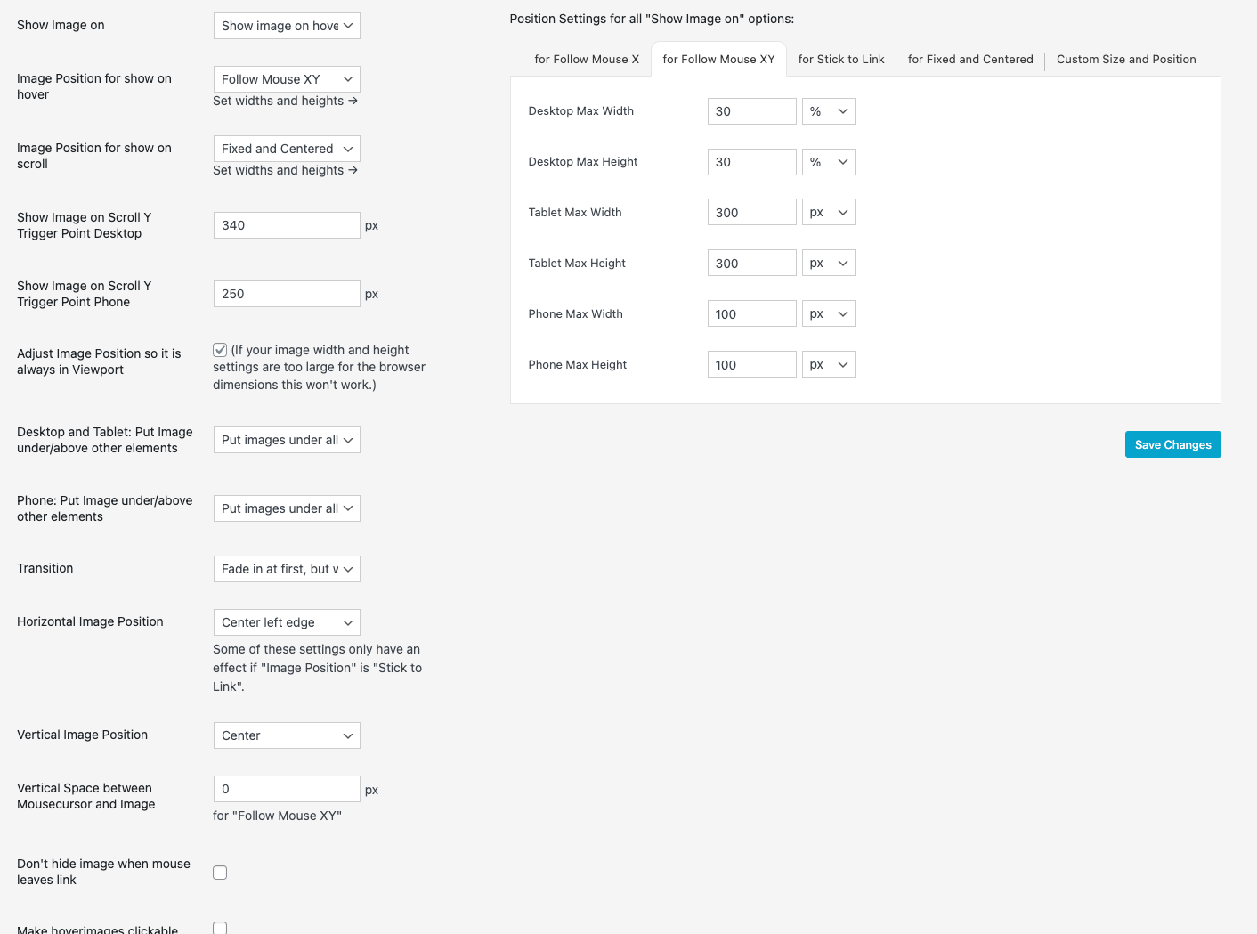Switch to the for Stick to Link tab
This screenshot has height=934, width=1257.
(x=841, y=60)
